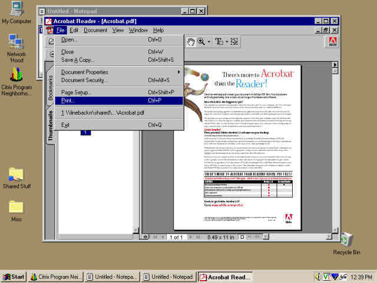Open the Text Select tool dropdown arrow
This screenshot has height=283, width=377.
[226, 41]
